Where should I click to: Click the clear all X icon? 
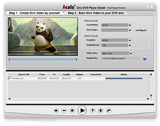coord(72,111)
